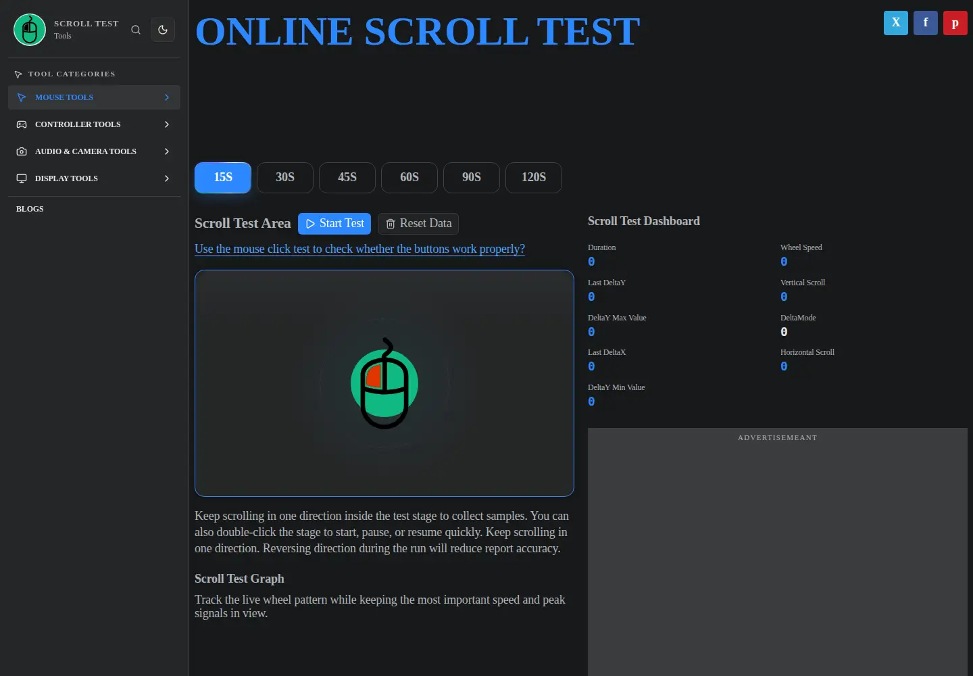
Task: Click the DeltaY Min Value label
Action: pos(616,387)
